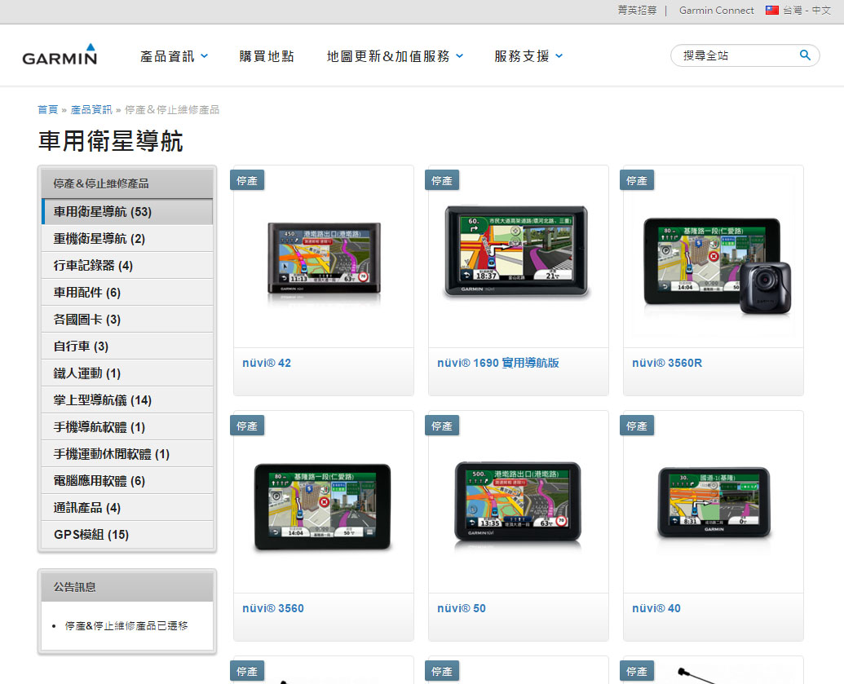Click the 公告訊息 panel header
Viewport: 844px width, 684px height.
pyautogui.click(x=127, y=587)
